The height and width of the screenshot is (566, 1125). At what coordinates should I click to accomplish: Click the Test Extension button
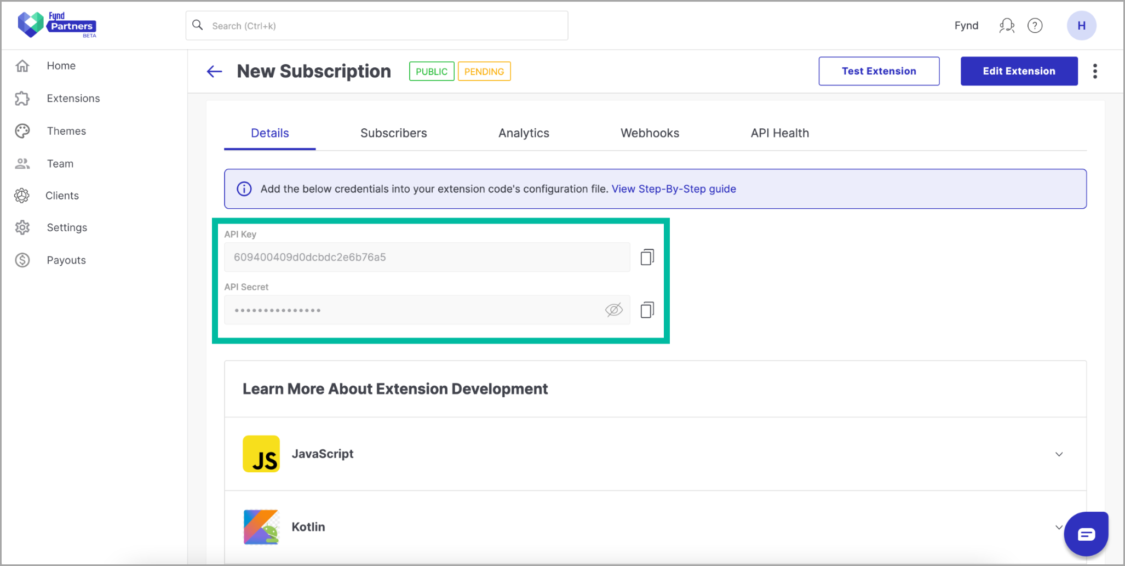[x=879, y=71]
